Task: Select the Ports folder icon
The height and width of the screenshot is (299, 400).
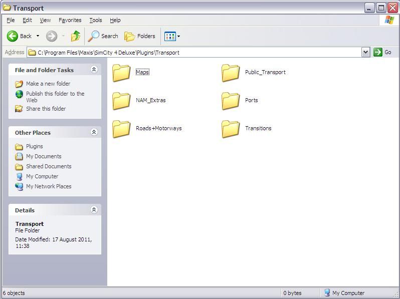Action: point(231,101)
